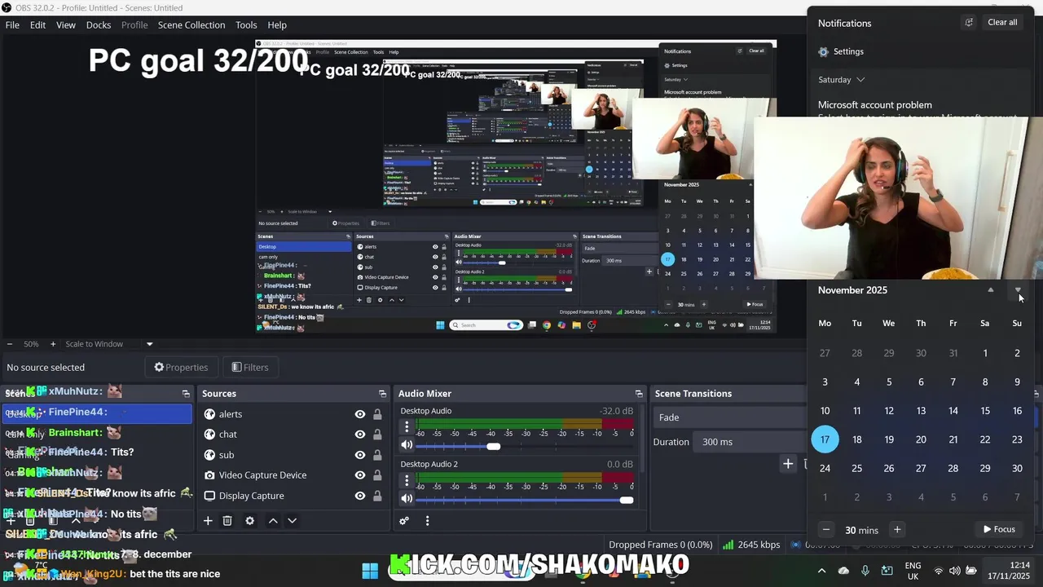
Task: Show hidden tray icons chevron
Action: click(821, 571)
